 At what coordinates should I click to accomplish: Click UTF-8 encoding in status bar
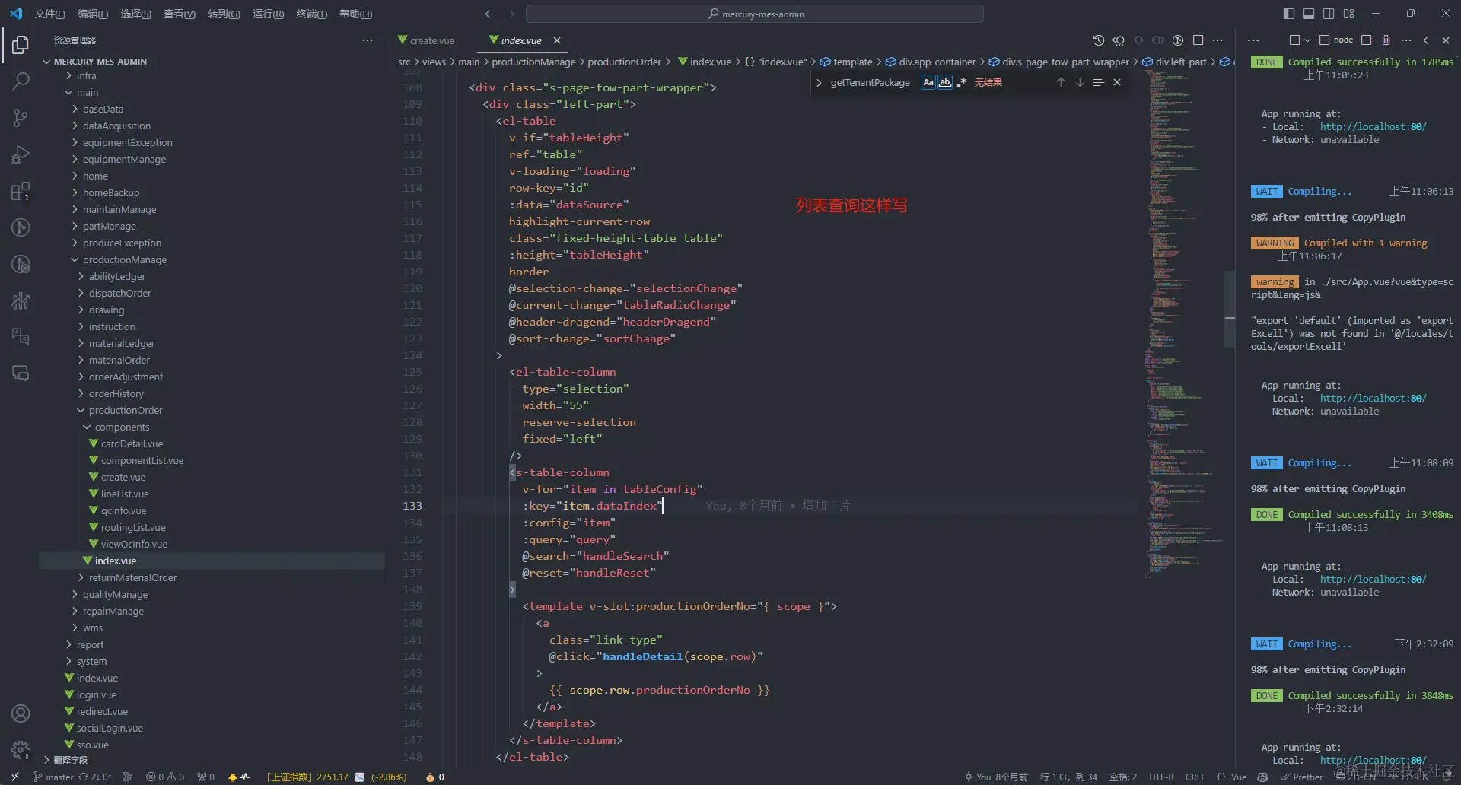[1161, 777]
